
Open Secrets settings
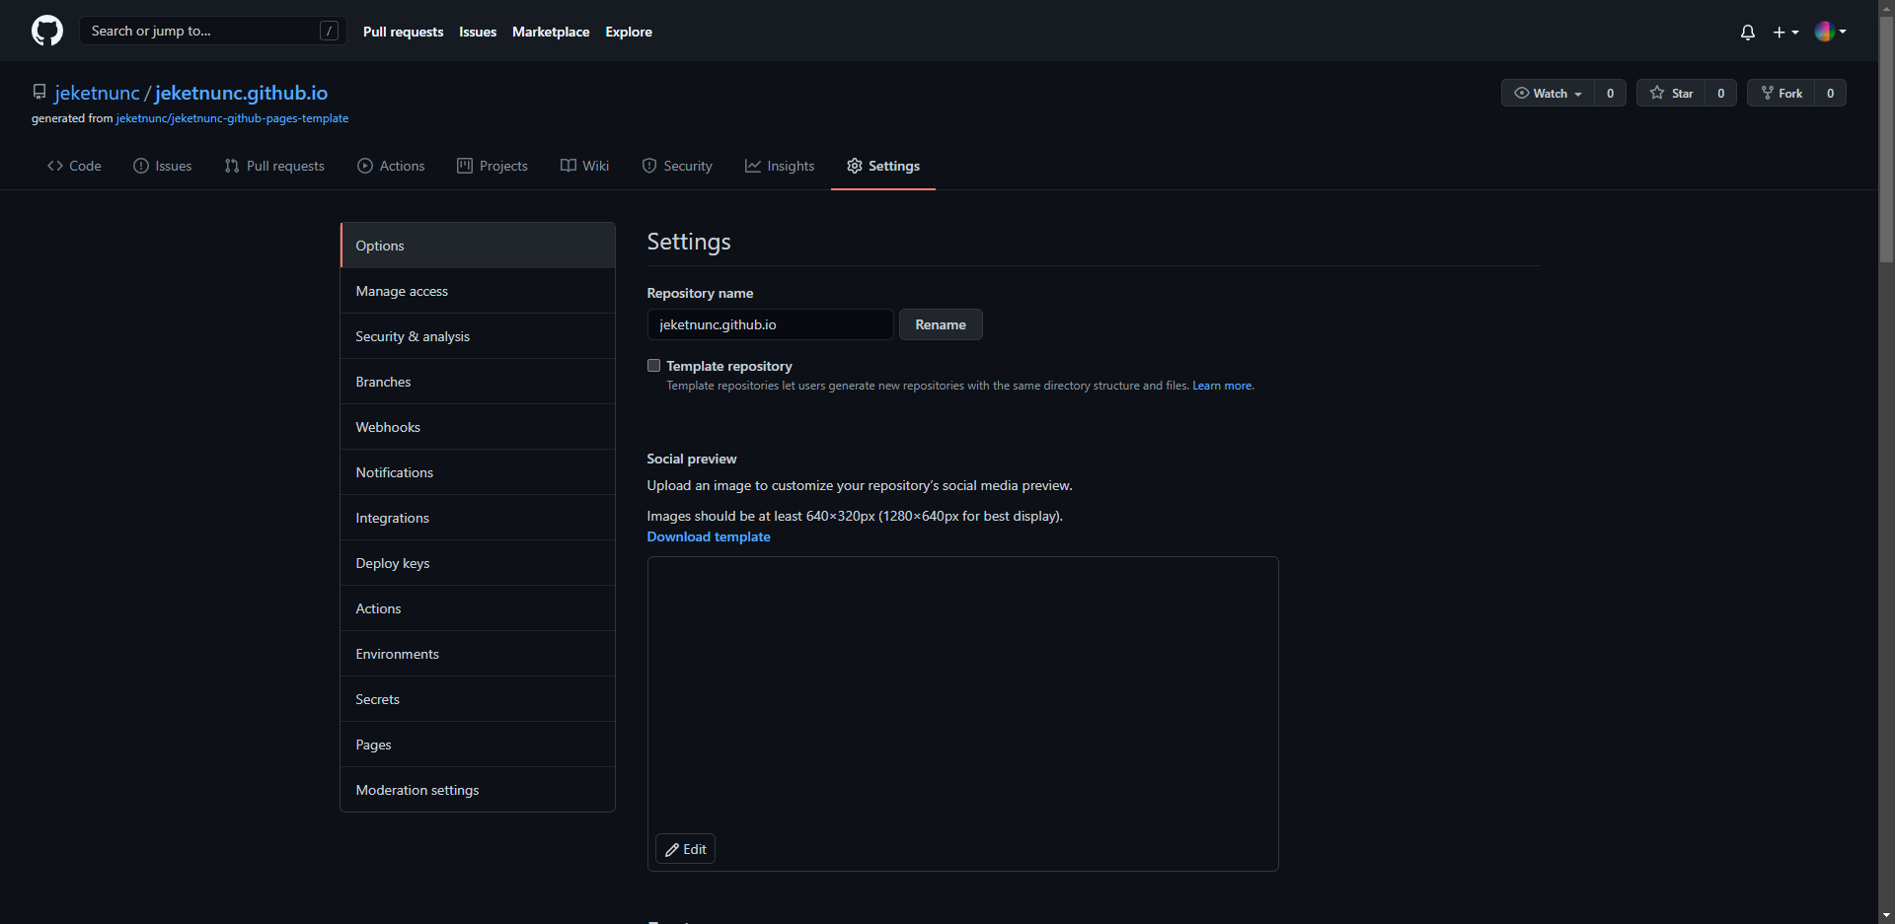coord(478,699)
